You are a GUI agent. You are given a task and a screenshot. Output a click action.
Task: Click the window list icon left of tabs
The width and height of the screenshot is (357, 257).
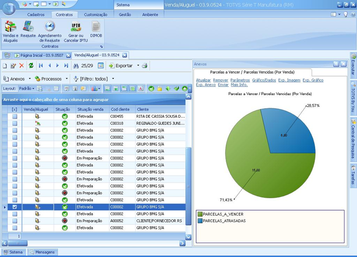(x=7, y=55)
